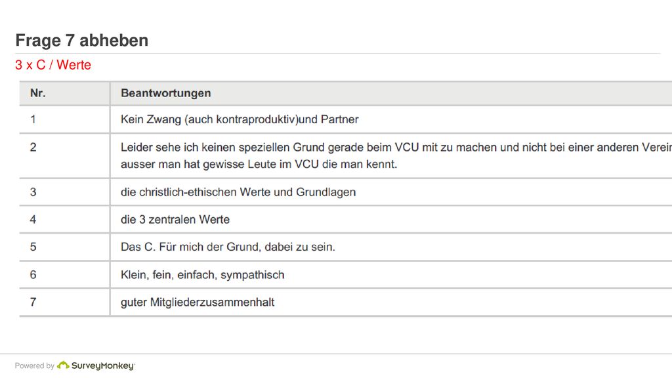Click response 'Das C. Für mich der Grund'
This screenshot has height=378, width=672.
click(228, 247)
